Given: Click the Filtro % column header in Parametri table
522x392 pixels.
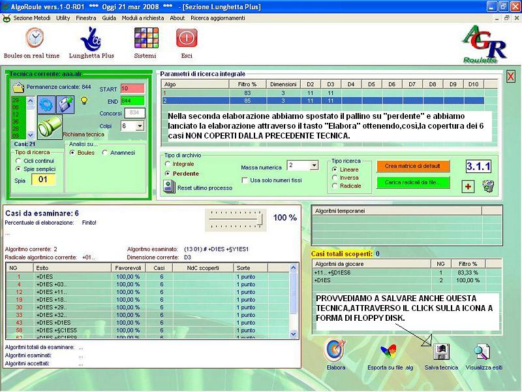Looking at the screenshot, I should pyautogui.click(x=247, y=84).
